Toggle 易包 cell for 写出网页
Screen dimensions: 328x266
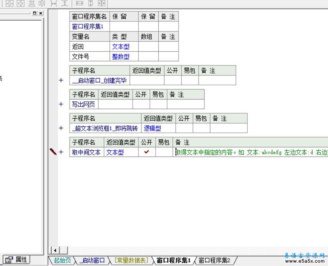pyautogui.click(x=158, y=104)
